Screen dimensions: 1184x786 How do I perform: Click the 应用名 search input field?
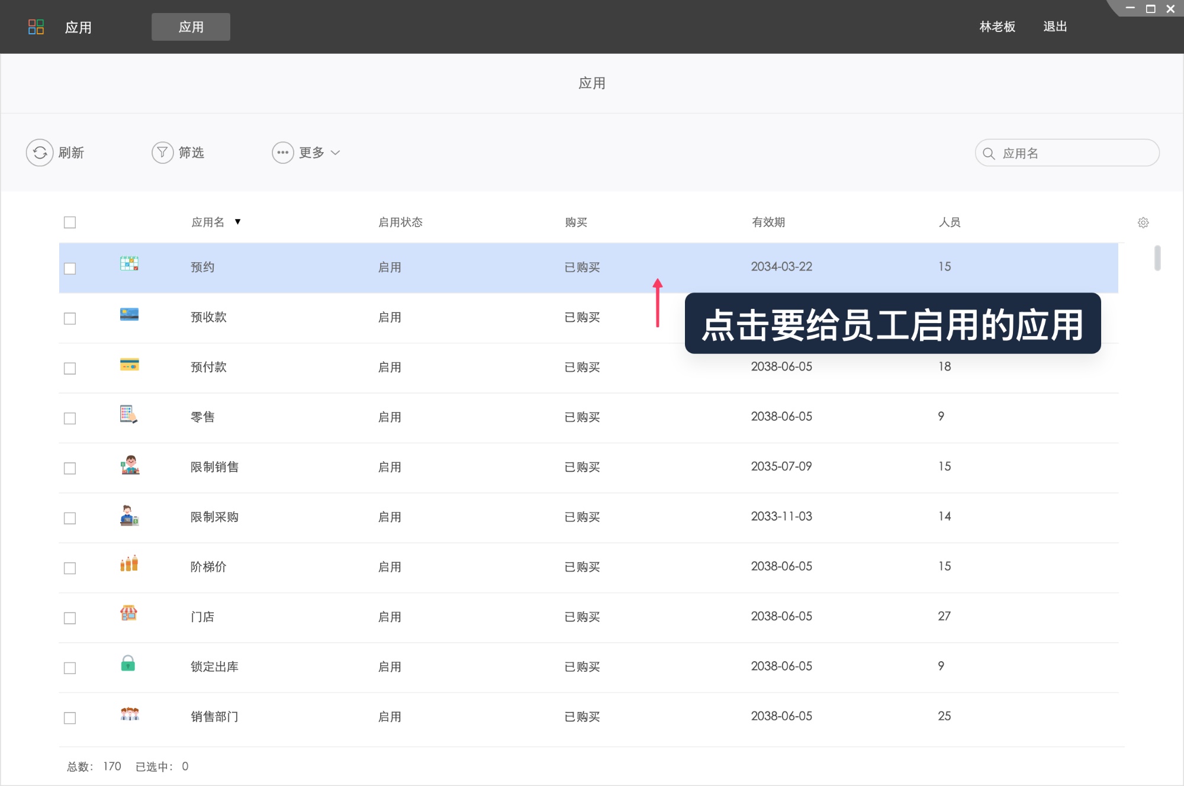point(1067,152)
